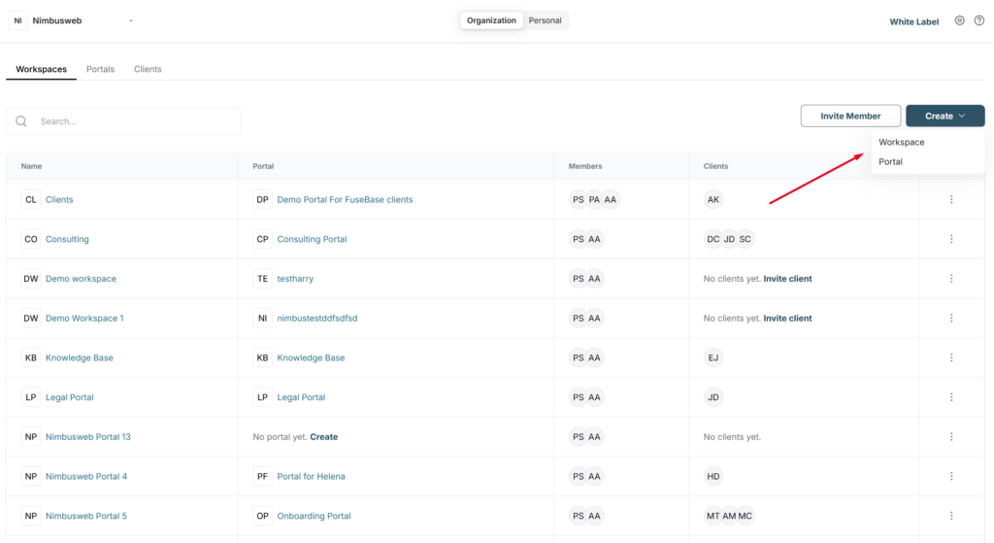
Task: Focus the Search input field
Action: click(x=123, y=121)
